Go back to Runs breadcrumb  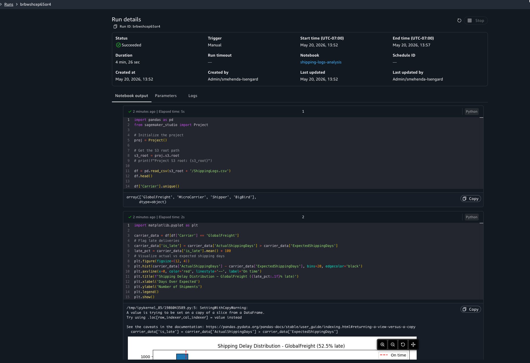pyautogui.click(x=9, y=4)
